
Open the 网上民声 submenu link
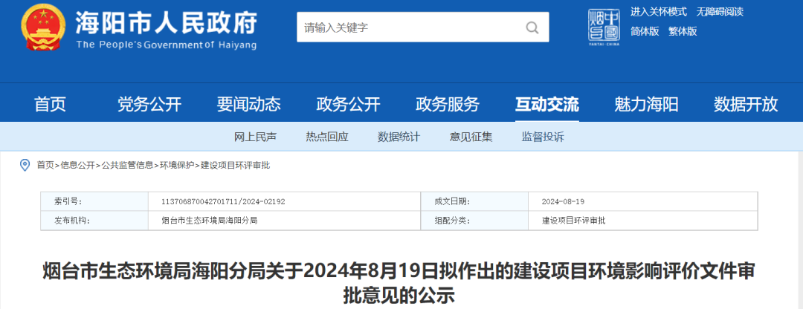click(x=255, y=137)
